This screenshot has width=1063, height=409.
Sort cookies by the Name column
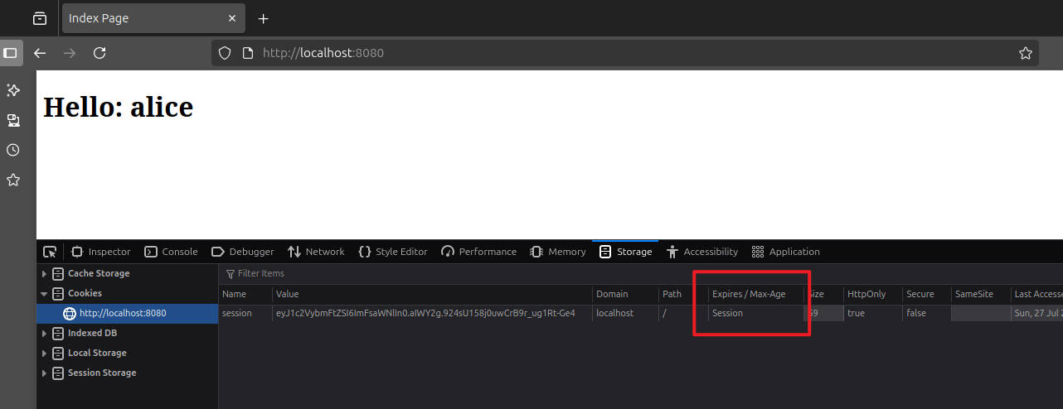tap(245, 294)
